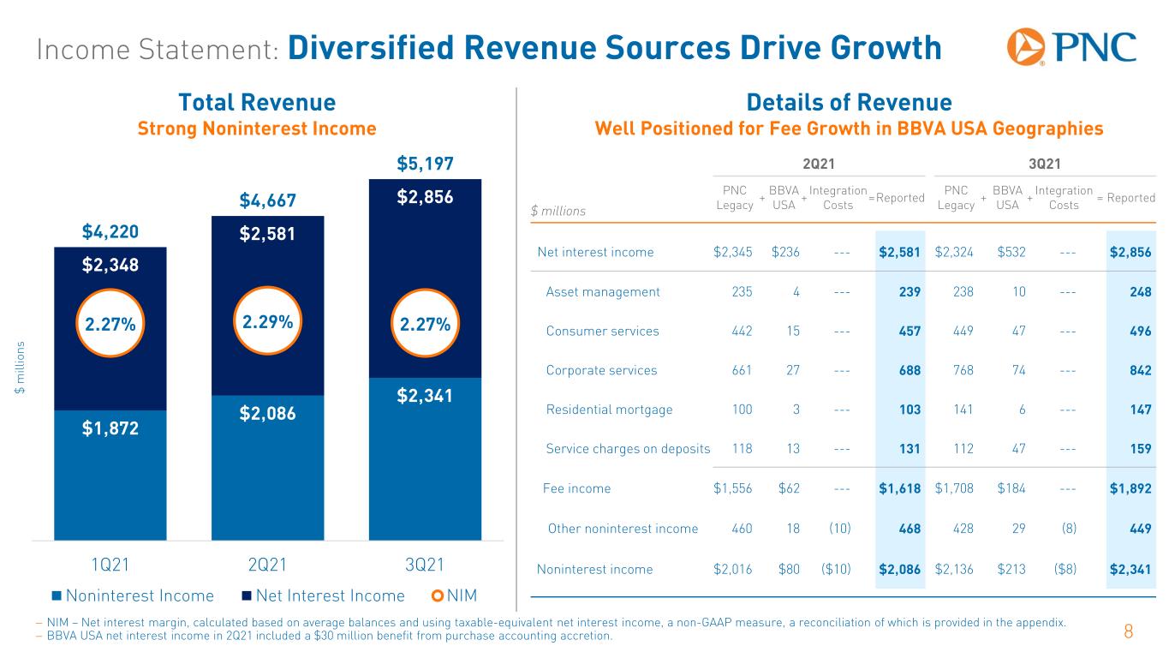This screenshot has width=1169, height=658.
Task: Click the $1,872 noninterest income bar segment
Action: (110, 476)
